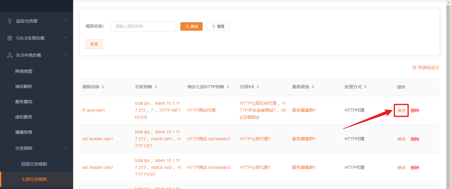The image size is (451, 189).
Task: Sort by 分发策略 column sort icon
Action: tap(156, 87)
